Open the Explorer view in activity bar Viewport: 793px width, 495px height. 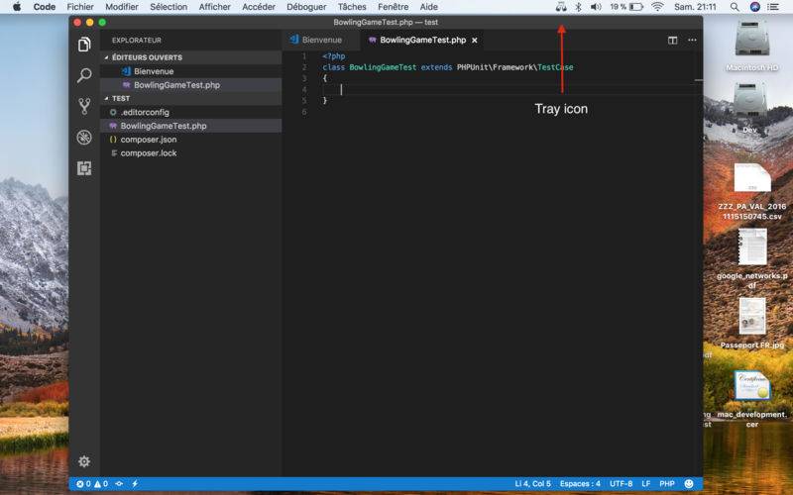(x=84, y=45)
